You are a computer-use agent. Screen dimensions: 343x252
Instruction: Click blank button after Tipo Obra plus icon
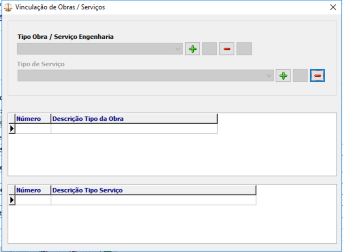point(210,49)
